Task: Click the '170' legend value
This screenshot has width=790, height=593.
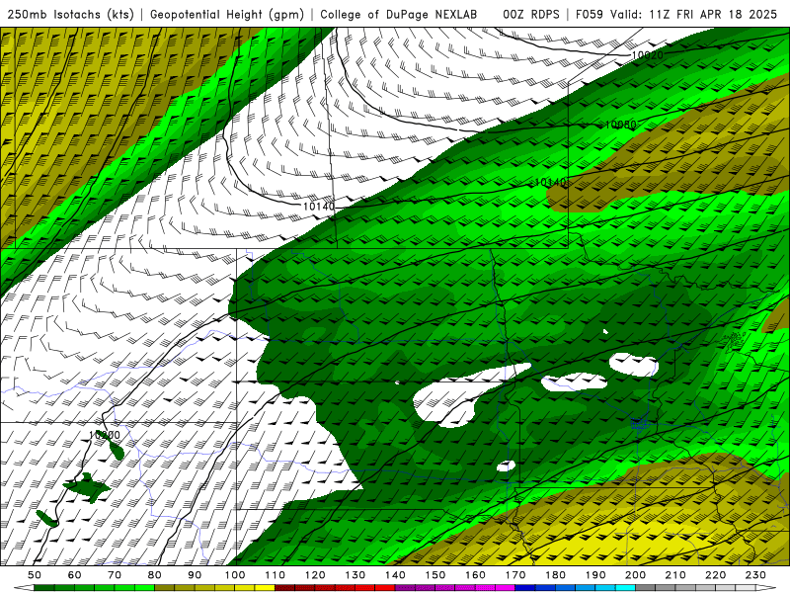Action: (x=515, y=575)
